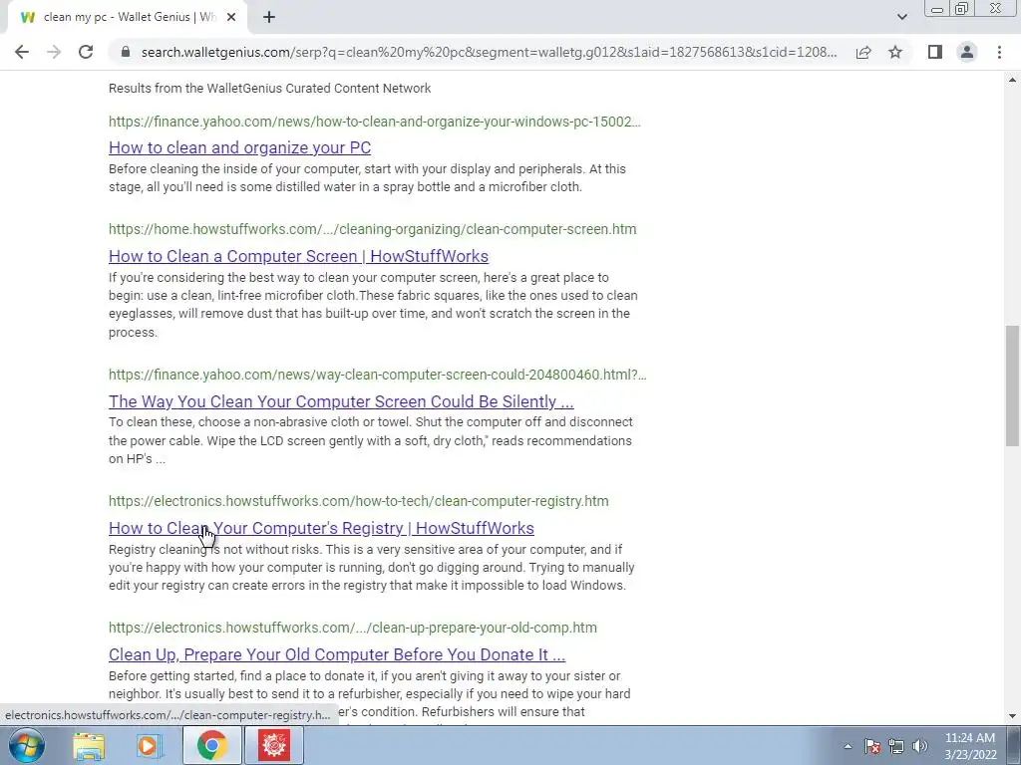Open the browser side panel icon
This screenshot has height=765, width=1021.
coord(935,52)
